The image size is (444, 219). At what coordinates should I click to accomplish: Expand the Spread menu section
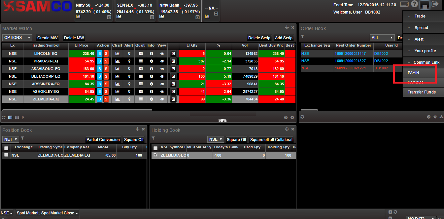tap(423, 28)
